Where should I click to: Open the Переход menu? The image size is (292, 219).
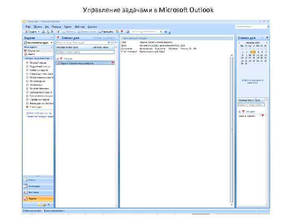pyautogui.click(x=56, y=27)
